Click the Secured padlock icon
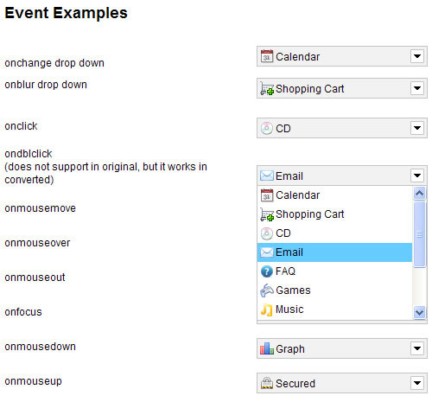Screen dimensions: 432x402 tap(267, 383)
